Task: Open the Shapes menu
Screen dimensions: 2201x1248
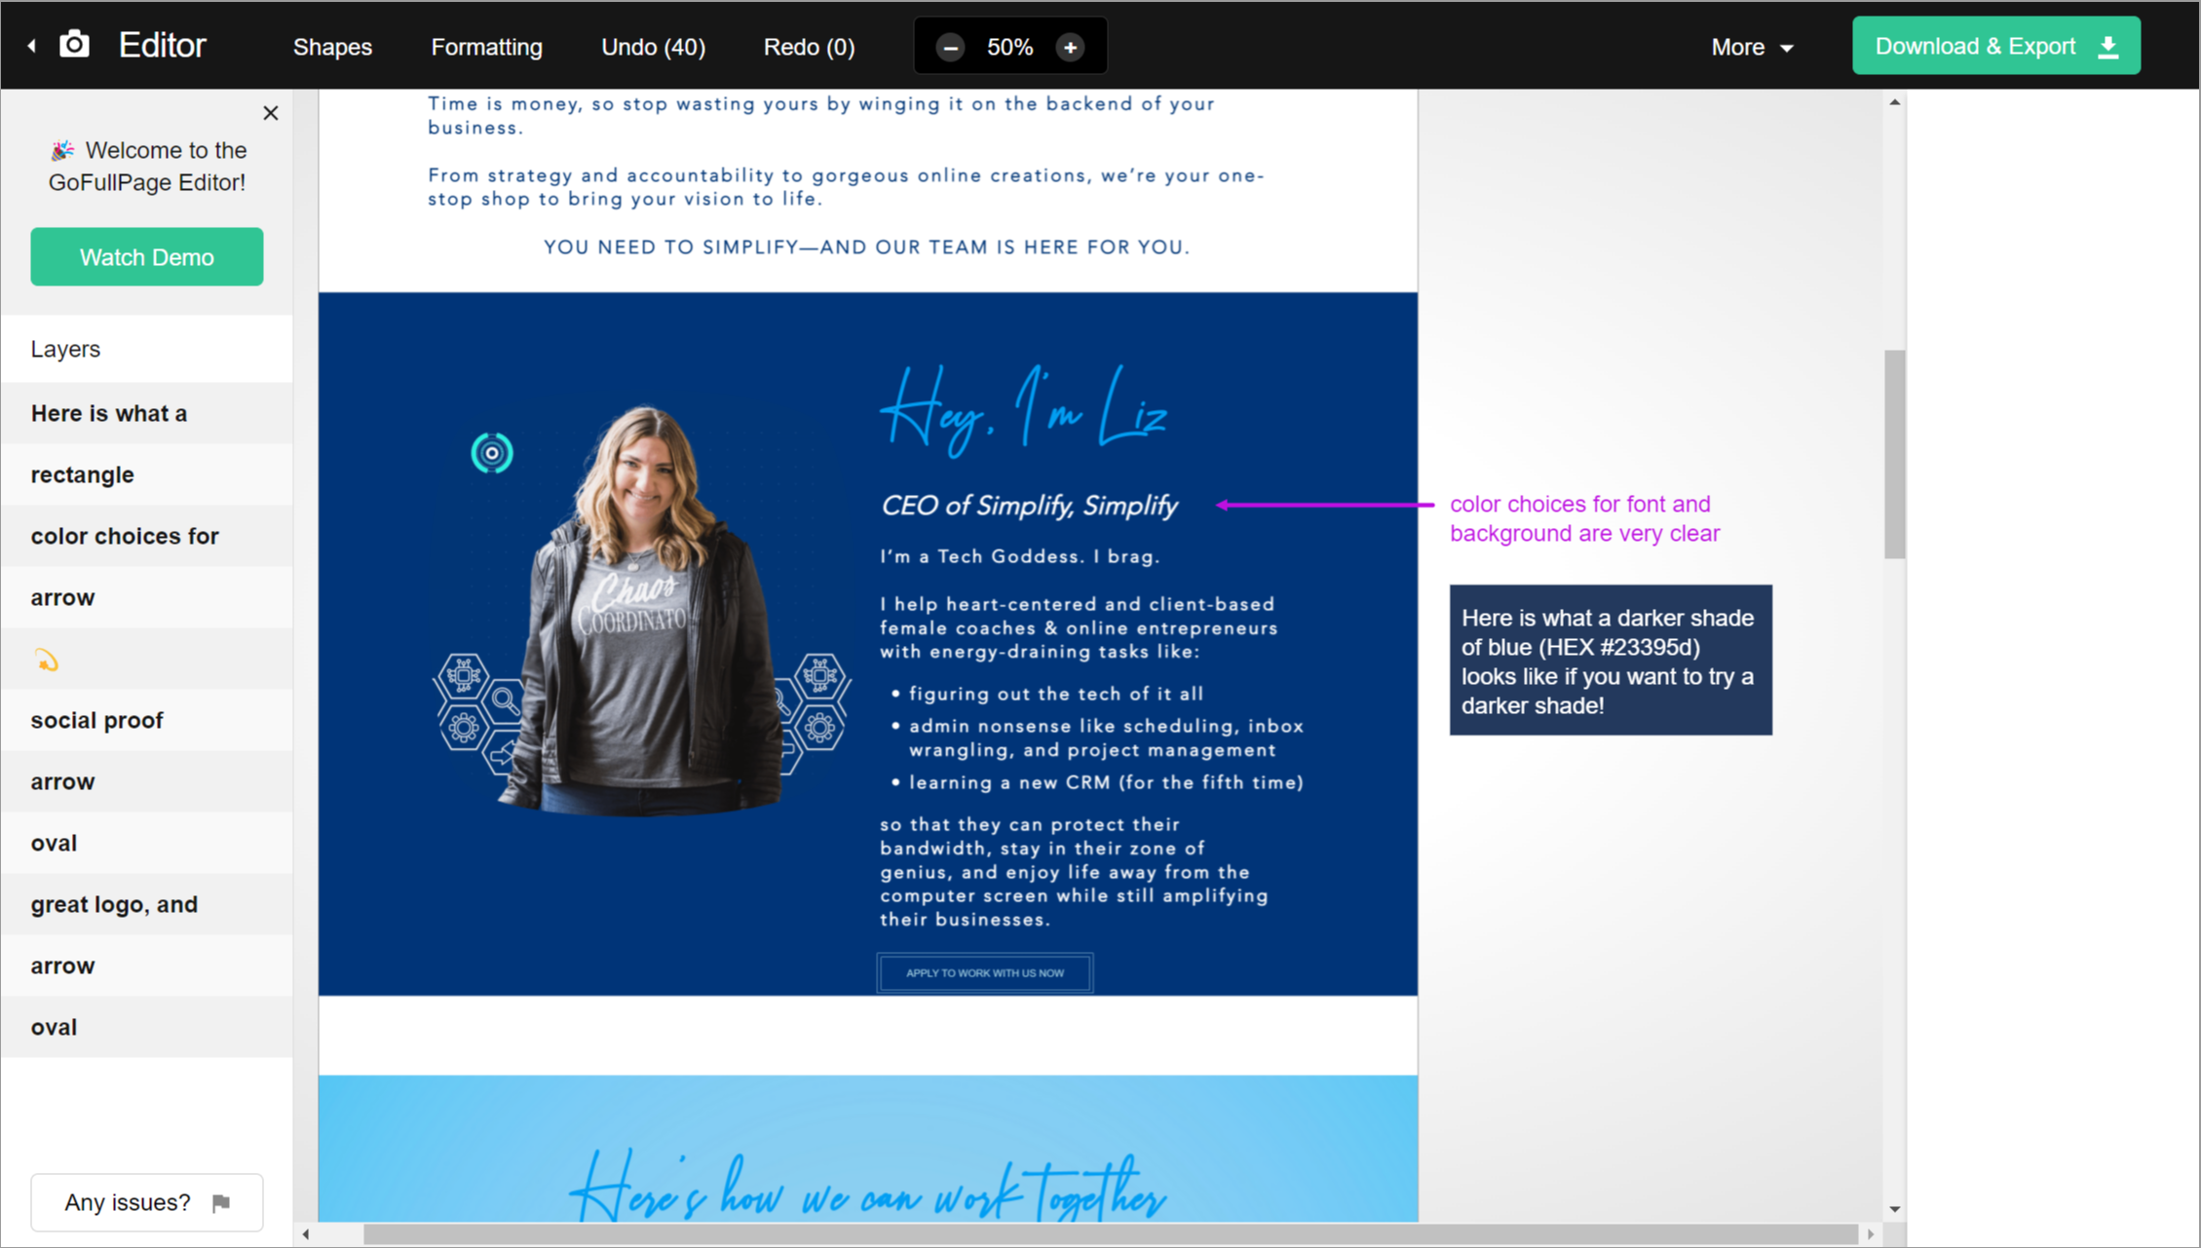Action: (x=332, y=47)
